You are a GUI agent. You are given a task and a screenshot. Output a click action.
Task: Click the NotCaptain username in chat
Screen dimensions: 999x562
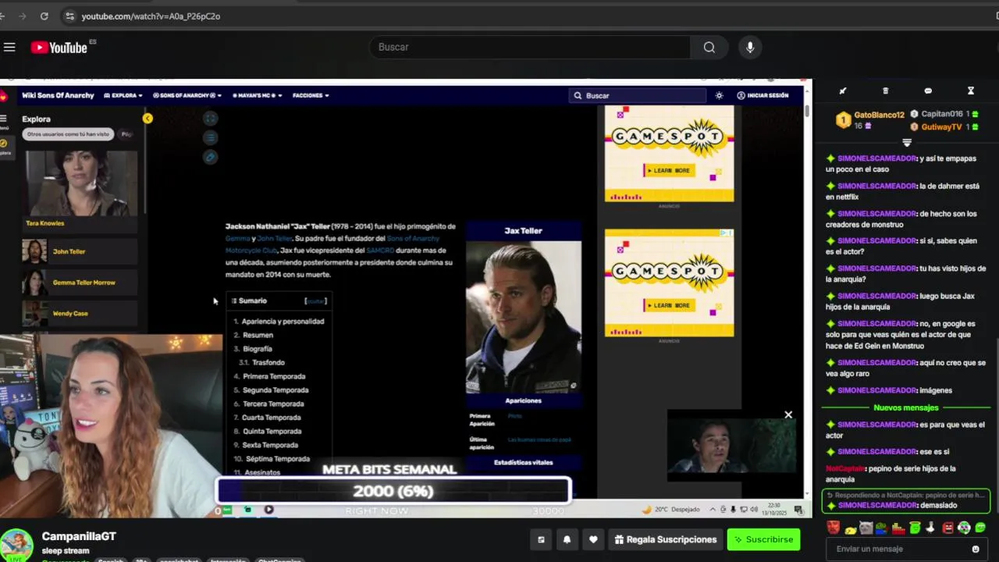pos(844,468)
